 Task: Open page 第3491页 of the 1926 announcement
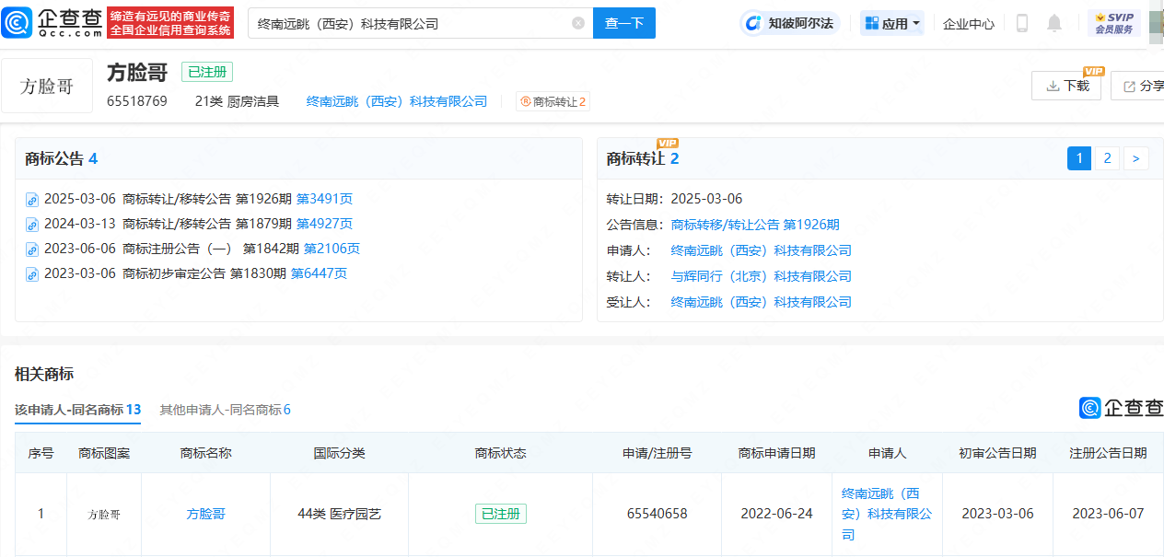coord(324,199)
